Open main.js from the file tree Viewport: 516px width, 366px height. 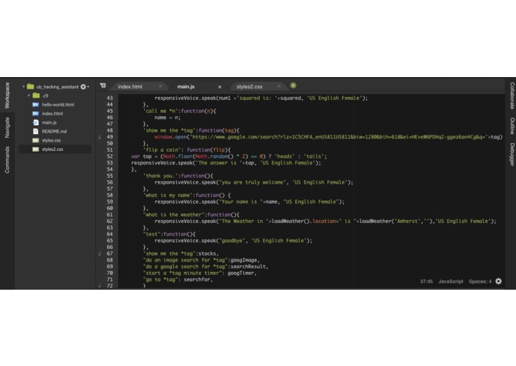click(x=49, y=122)
